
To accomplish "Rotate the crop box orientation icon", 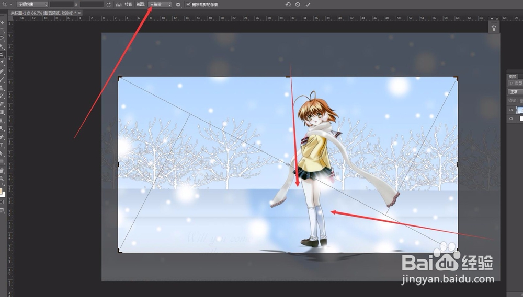I will 108,5.
